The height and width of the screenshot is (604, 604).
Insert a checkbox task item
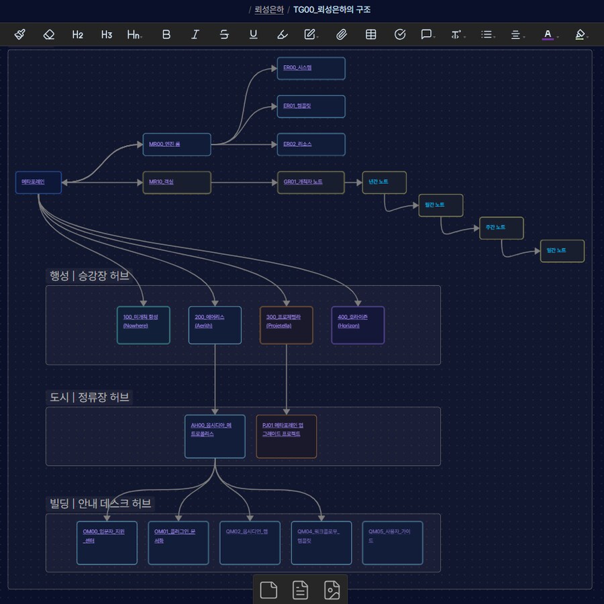coord(400,34)
